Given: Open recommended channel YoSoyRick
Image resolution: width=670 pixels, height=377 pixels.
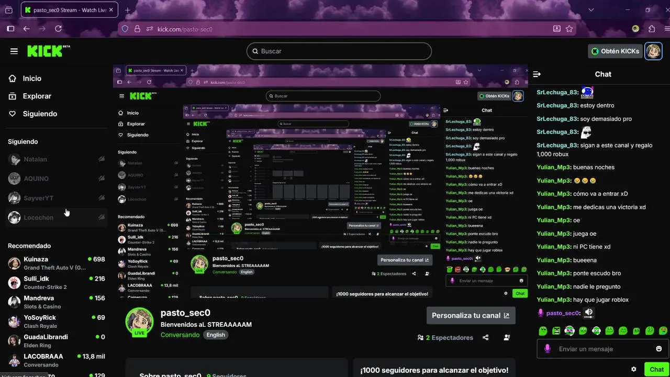Looking at the screenshot, I should click(57, 321).
